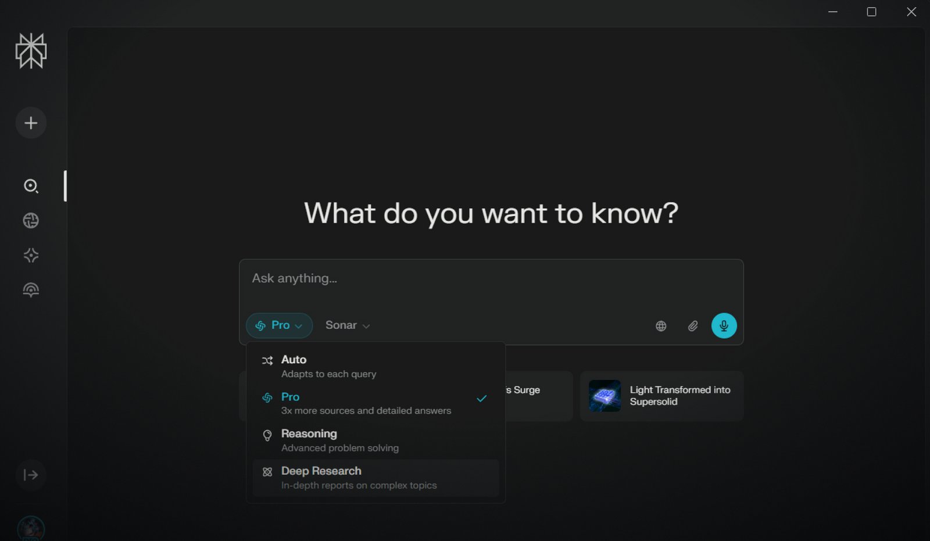The height and width of the screenshot is (541, 930).
Task: Close the application window
Action: (x=911, y=12)
